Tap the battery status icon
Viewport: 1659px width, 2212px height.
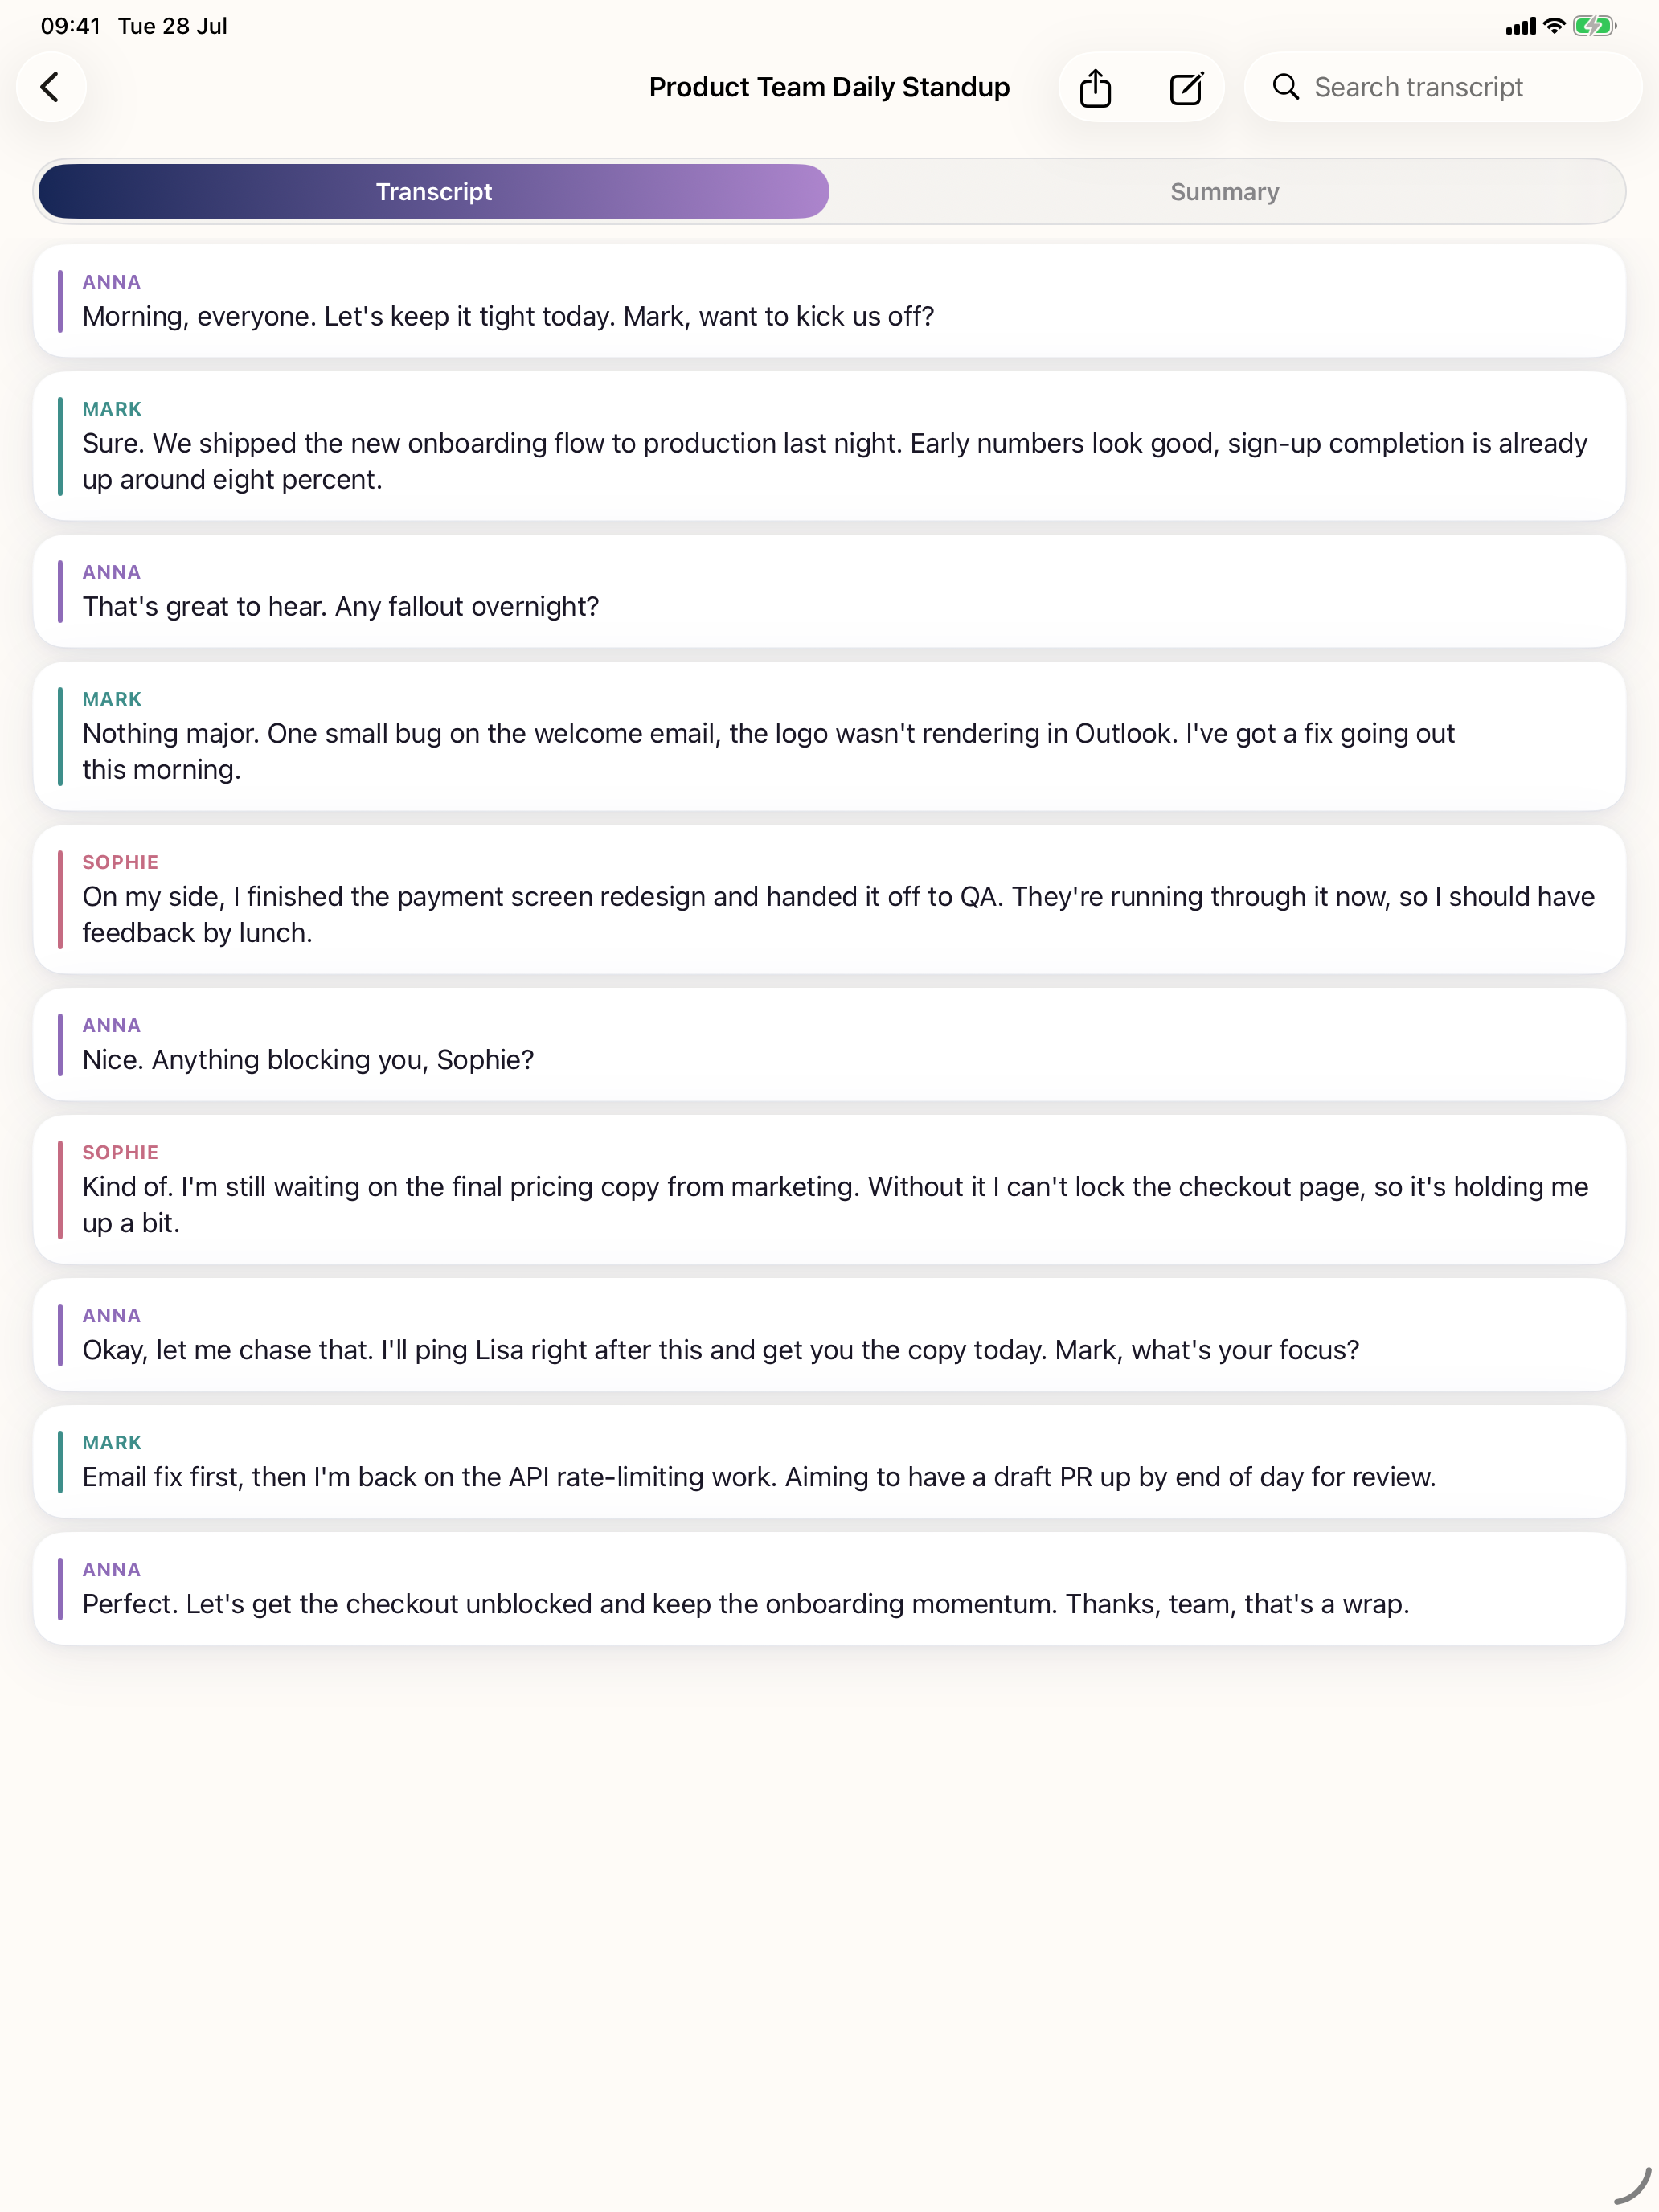point(1594,26)
